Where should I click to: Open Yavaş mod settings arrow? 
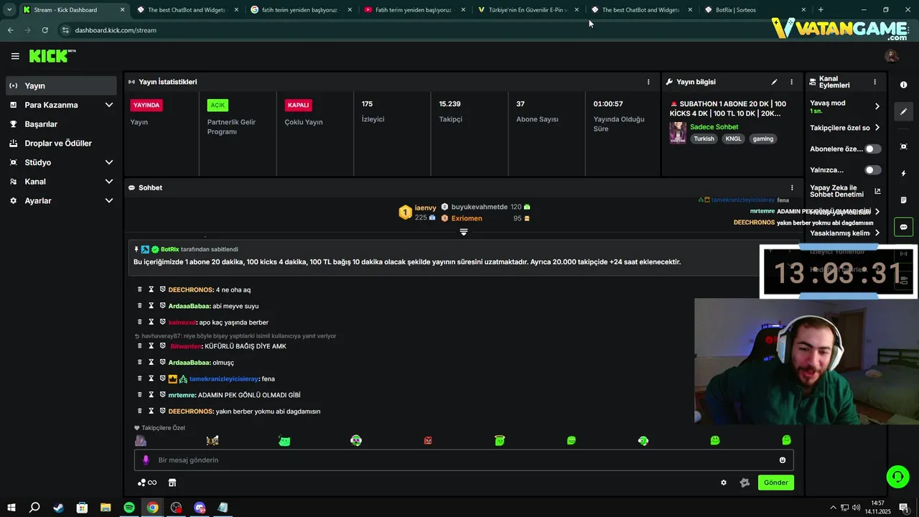coord(877,106)
